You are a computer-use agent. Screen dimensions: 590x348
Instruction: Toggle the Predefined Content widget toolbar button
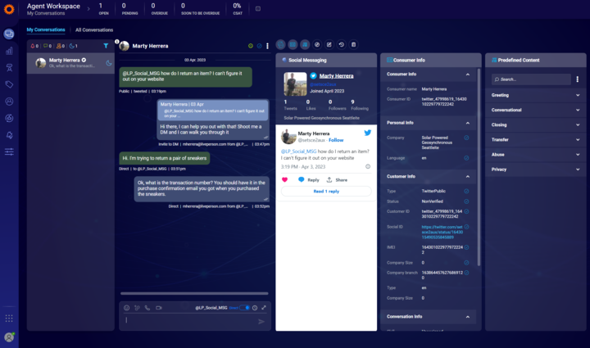(x=305, y=45)
